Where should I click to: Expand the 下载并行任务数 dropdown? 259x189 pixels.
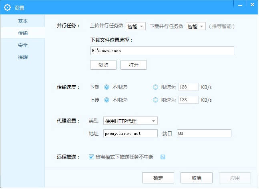click(196, 26)
